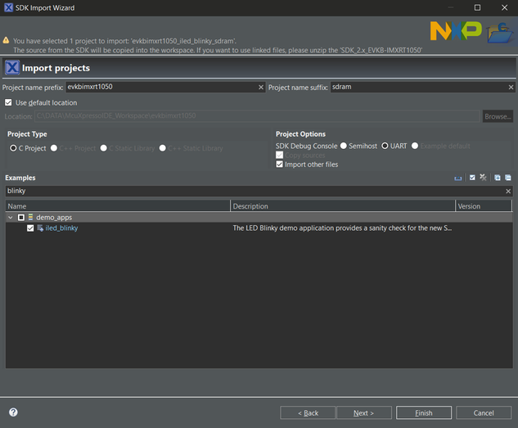Select C Static Library radio button
This screenshot has width=518, height=428.
coord(104,148)
